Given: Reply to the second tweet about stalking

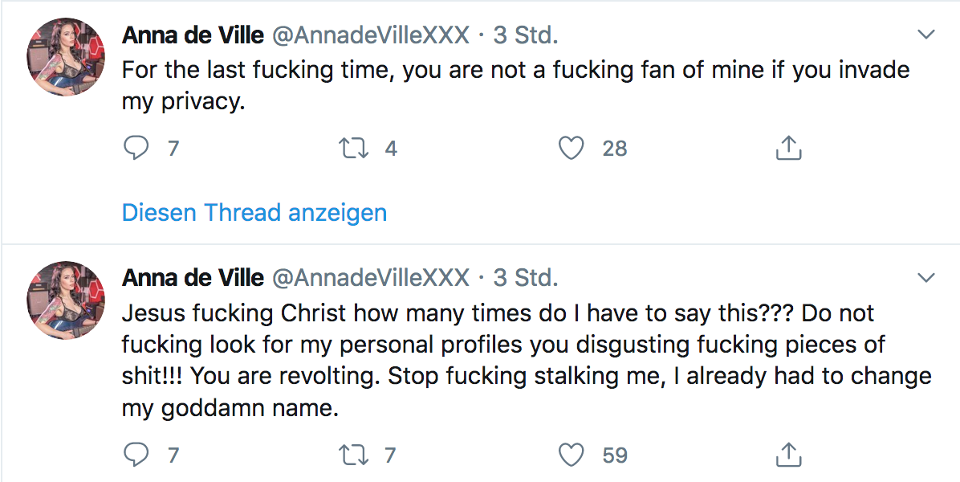Looking at the screenshot, I should 137,455.
